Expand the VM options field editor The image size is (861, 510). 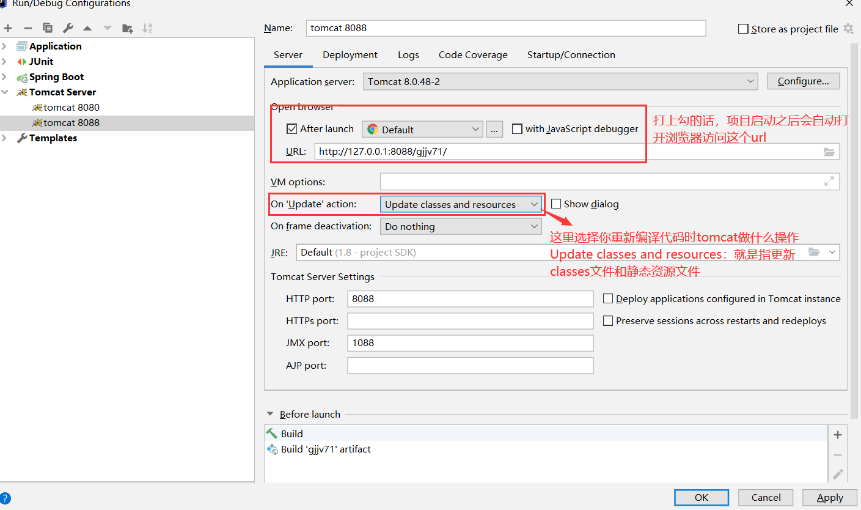pos(829,182)
